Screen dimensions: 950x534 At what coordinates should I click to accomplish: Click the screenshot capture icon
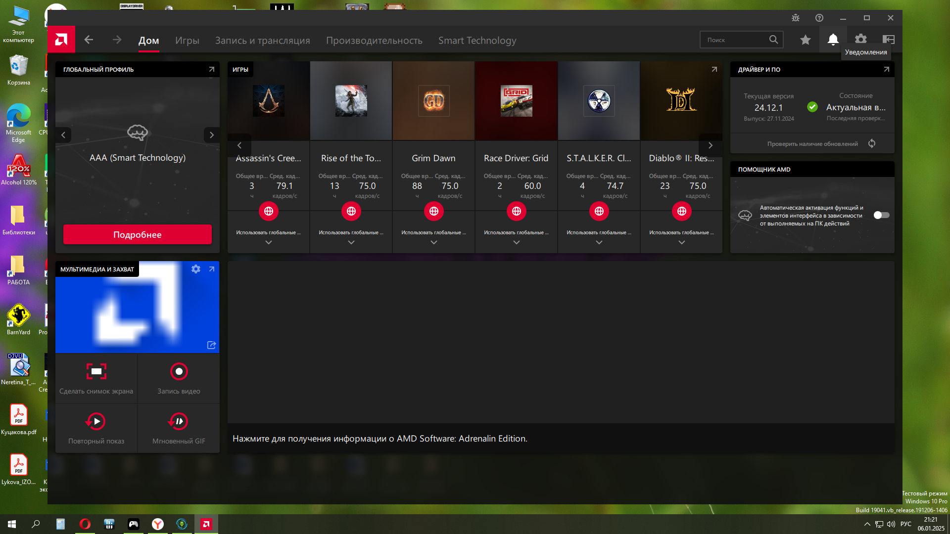pyautogui.click(x=96, y=371)
